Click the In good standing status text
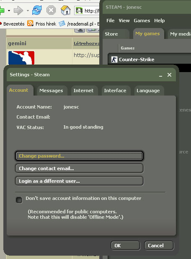 [83, 127]
